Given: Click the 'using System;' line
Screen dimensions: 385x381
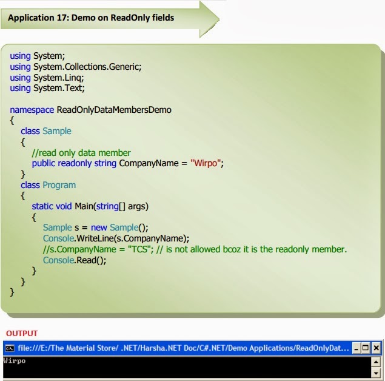Looking at the screenshot, I should 38,56.
